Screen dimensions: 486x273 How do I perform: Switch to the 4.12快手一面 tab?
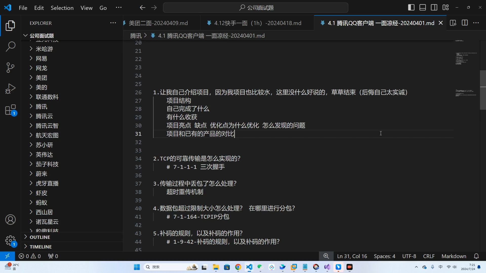coord(257,23)
